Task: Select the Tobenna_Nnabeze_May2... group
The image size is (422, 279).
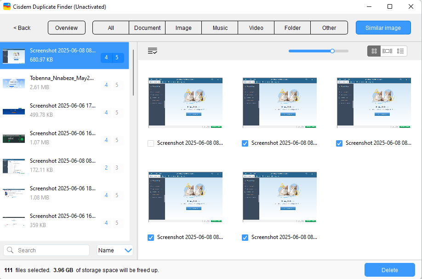Action: point(65,83)
